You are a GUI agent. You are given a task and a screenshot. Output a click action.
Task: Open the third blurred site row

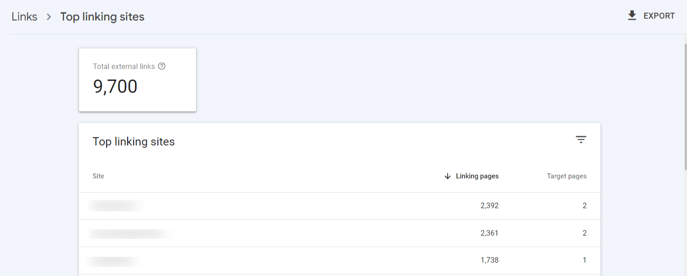114,261
